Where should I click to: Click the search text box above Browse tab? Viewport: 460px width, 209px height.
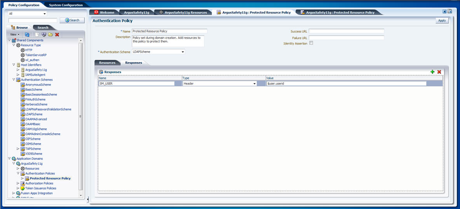(33, 21)
